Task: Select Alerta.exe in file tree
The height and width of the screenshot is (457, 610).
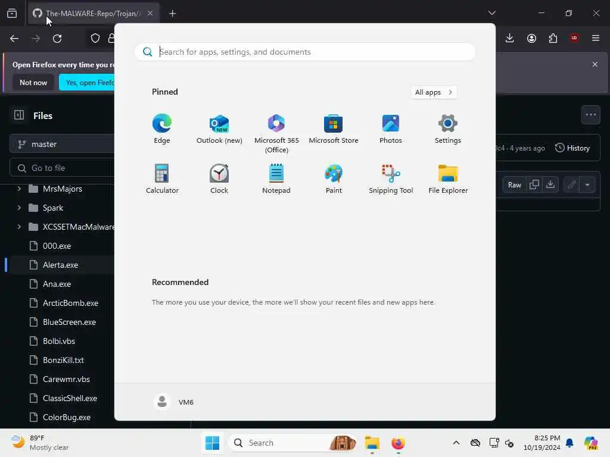Action: [60, 265]
